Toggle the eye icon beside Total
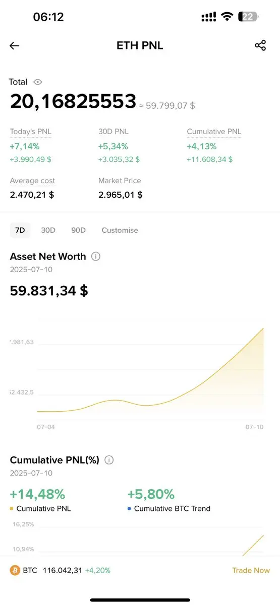This screenshot has width=280, height=607. pyautogui.click(x=38, y=82)
